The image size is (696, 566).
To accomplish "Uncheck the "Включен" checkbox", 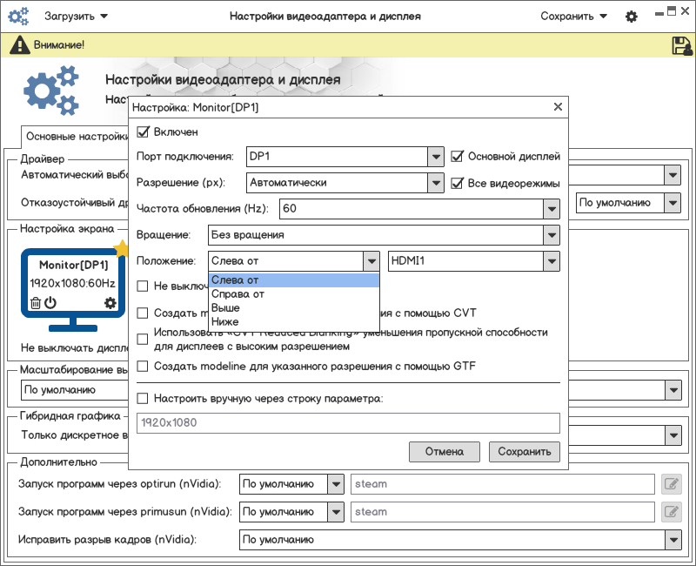I will [144, 132].
